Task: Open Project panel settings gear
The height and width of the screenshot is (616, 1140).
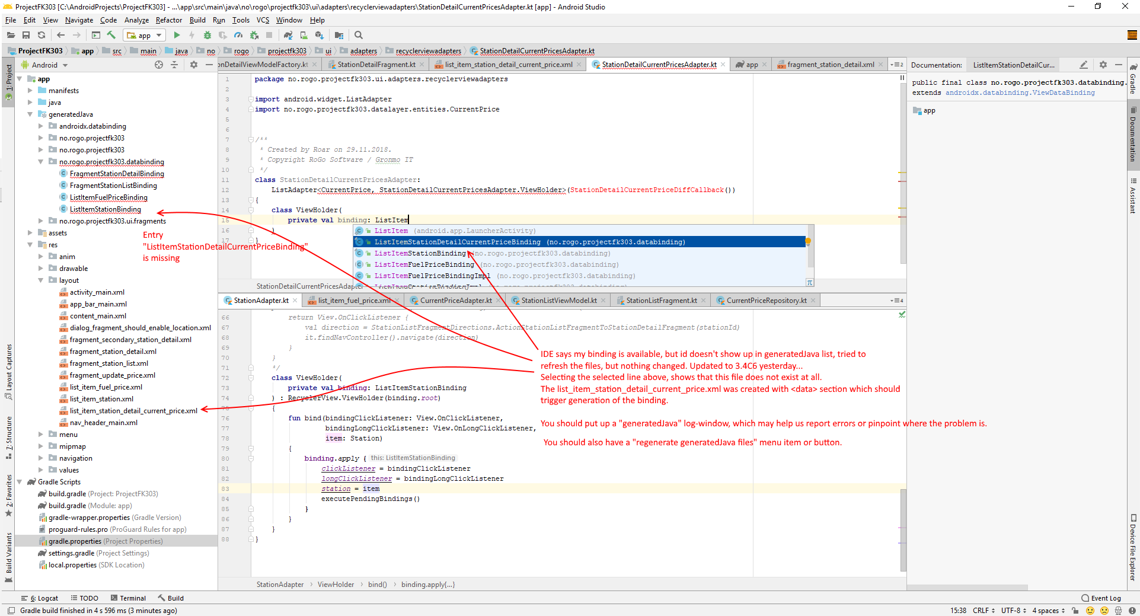Action: pos(193,65)
